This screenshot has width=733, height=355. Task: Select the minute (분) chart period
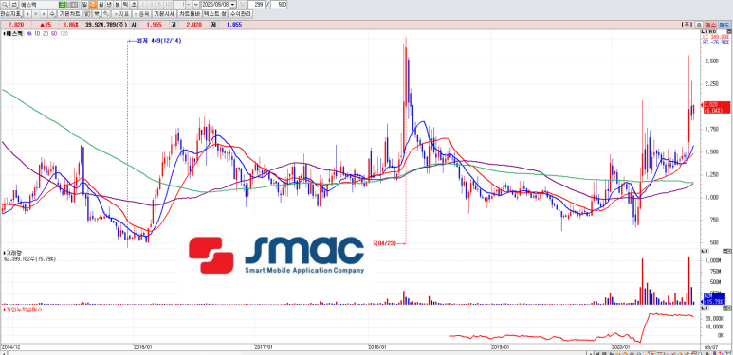[x=117, y=4]
